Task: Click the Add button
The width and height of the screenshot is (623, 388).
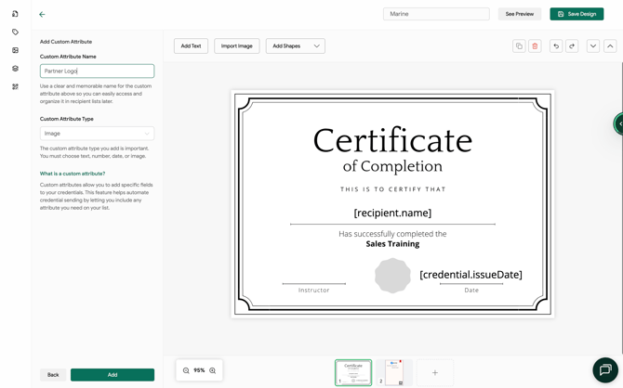Action: (113, 375)
